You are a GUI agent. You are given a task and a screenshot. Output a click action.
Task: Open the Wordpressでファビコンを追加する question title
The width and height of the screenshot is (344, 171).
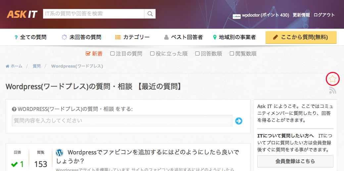click(147, 156)
